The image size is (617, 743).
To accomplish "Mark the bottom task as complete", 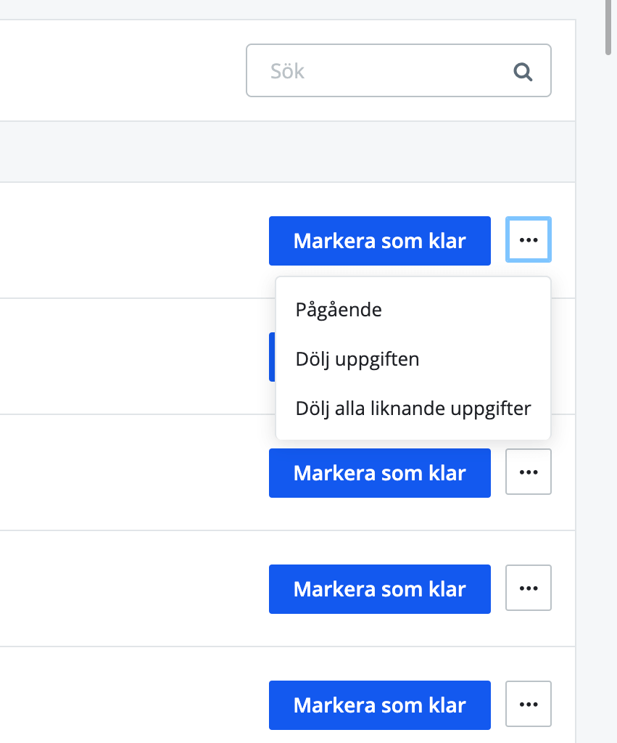I will pos(379,705).
